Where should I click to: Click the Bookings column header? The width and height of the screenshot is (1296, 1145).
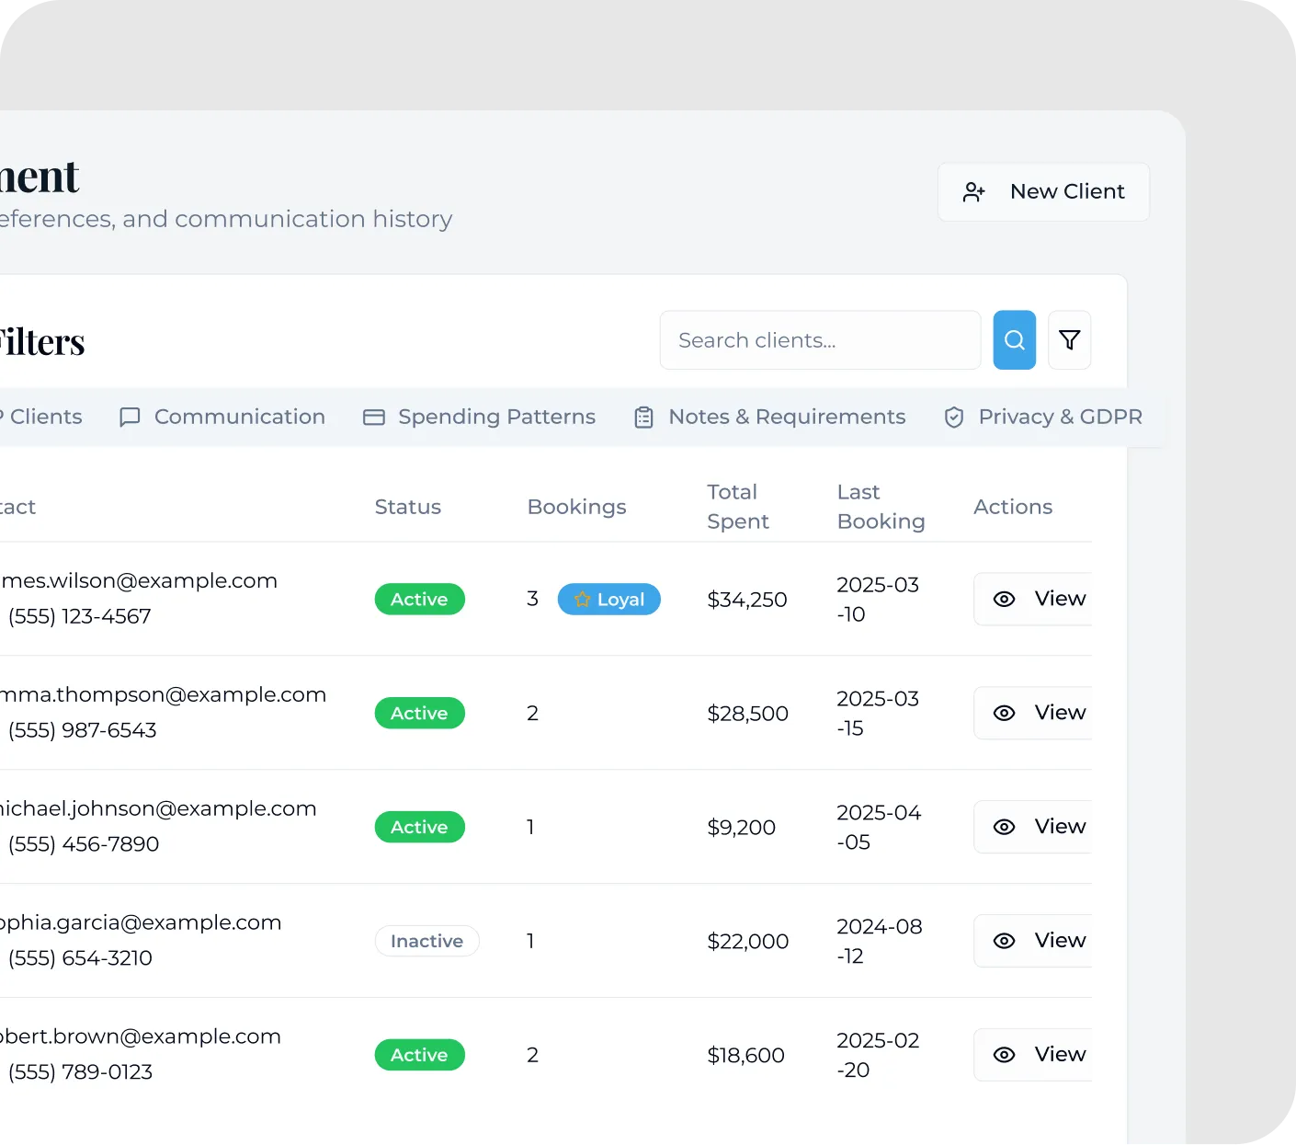pyautogui.click(x=577, y=507)
